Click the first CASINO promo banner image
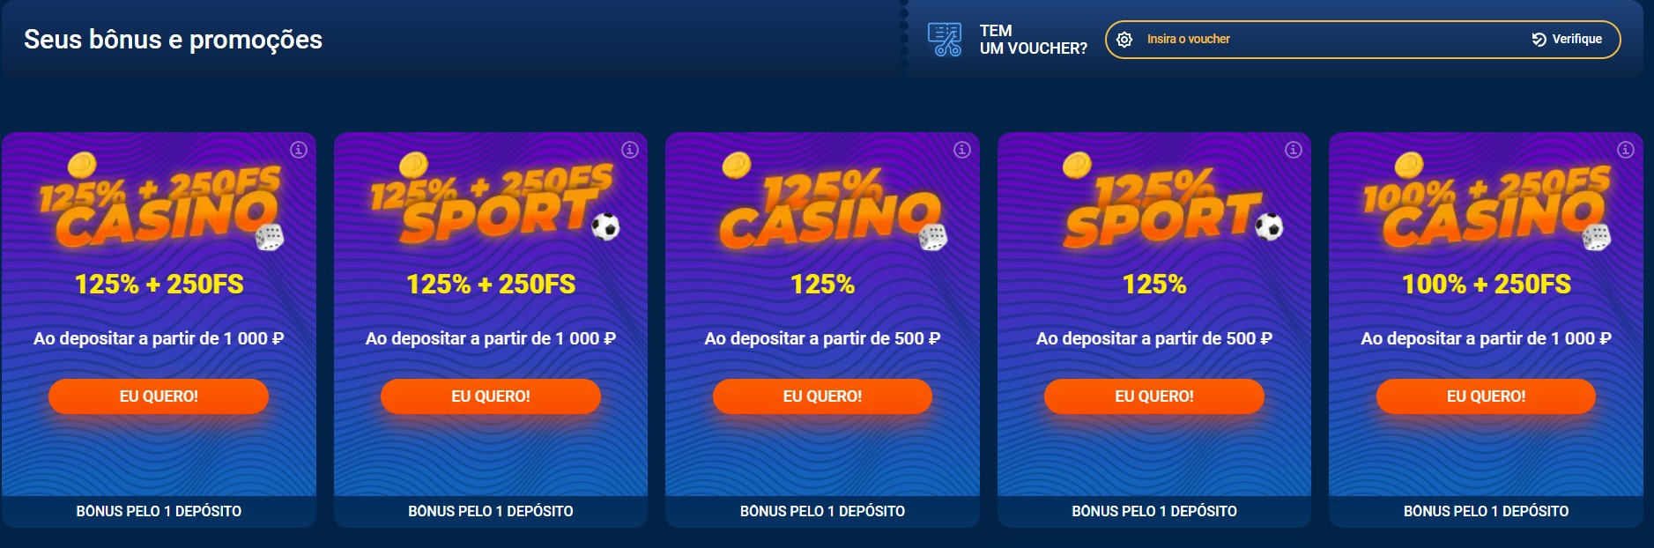The image size is (1654, 548). click(x=159, y=203)
